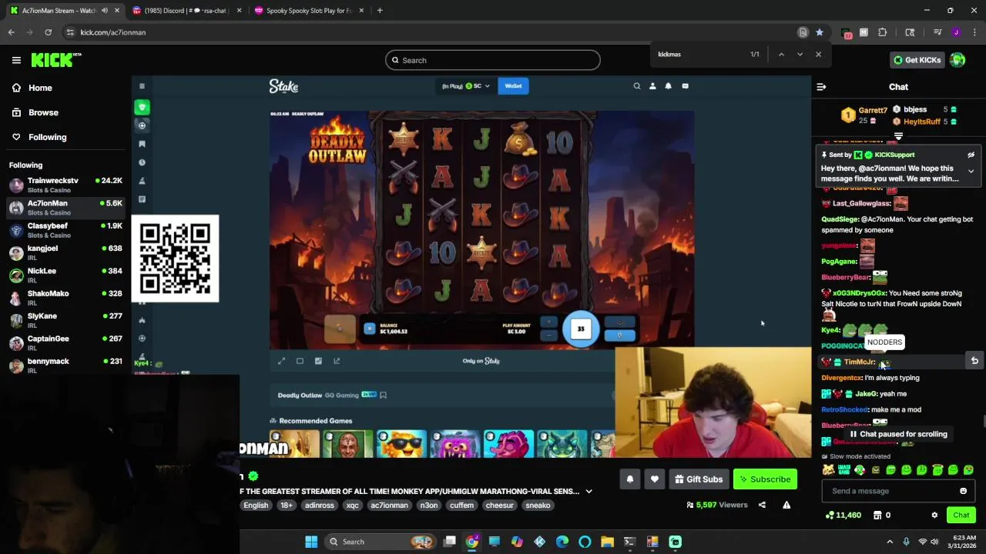
Task: Open NickLee followed channel
Action: [65, 275]
